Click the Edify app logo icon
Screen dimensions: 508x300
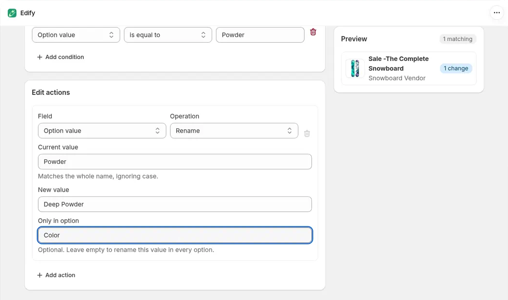point(12,13)
